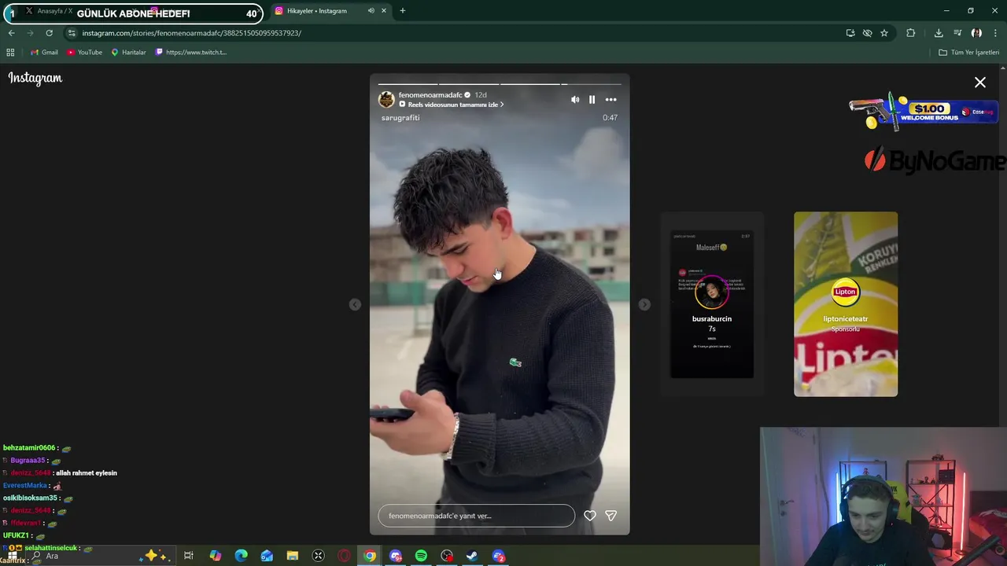Open Opera browser from the taskbar

tap(344, 556)
